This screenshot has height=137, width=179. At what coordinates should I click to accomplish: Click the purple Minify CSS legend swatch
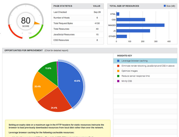point(118,81)
